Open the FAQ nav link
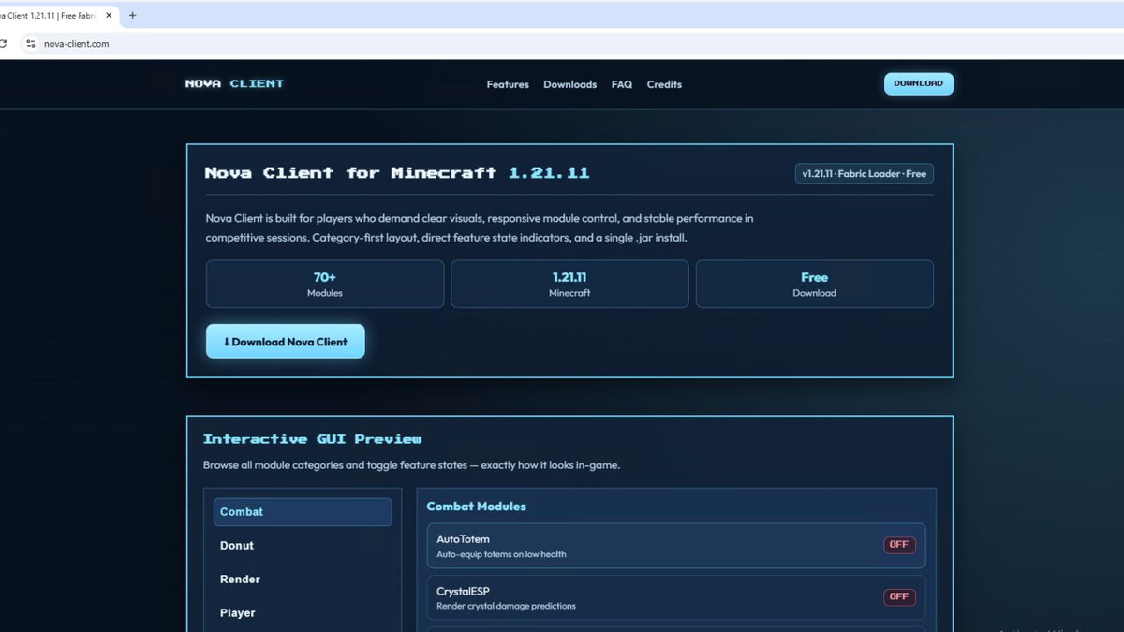This screenshot has width=1124, height=632. (x=622, y=84)
